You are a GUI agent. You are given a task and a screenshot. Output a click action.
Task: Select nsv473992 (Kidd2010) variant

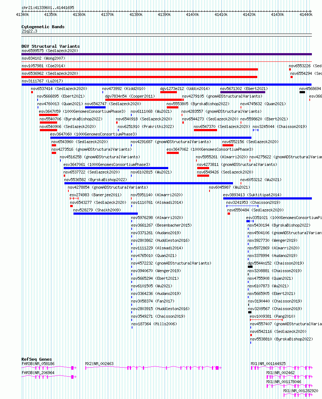click(124, 89)
